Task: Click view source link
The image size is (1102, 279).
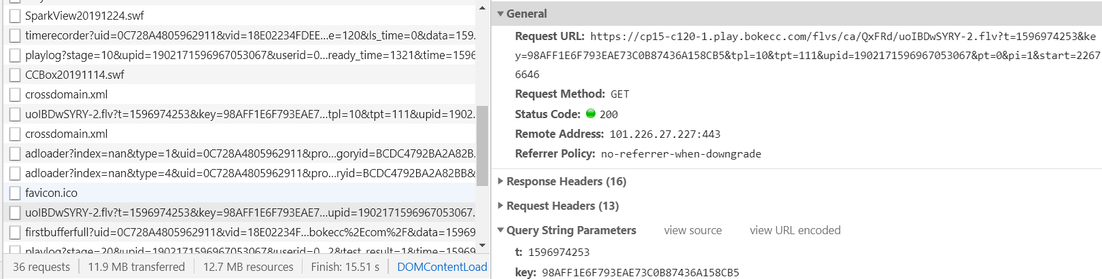Action: (693, 230)
